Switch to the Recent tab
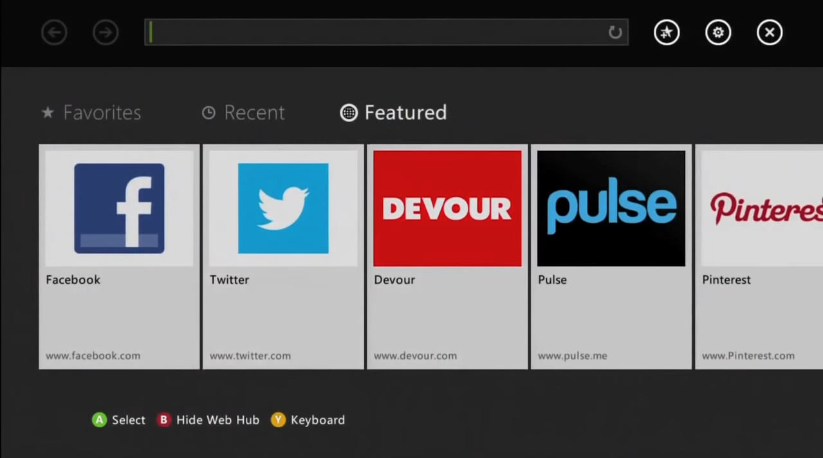Image resolution: width=823 pixels, height=458 pixels. pos(243,113)
